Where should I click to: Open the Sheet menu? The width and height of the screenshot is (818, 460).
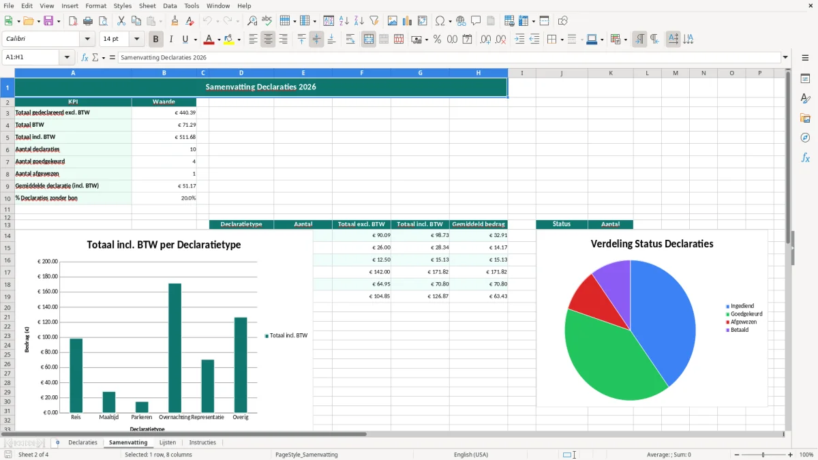(147, 5)
